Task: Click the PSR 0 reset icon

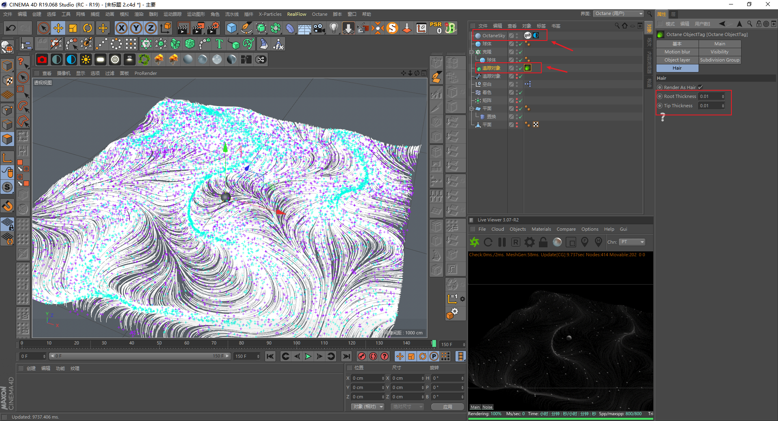Action: 436,28
